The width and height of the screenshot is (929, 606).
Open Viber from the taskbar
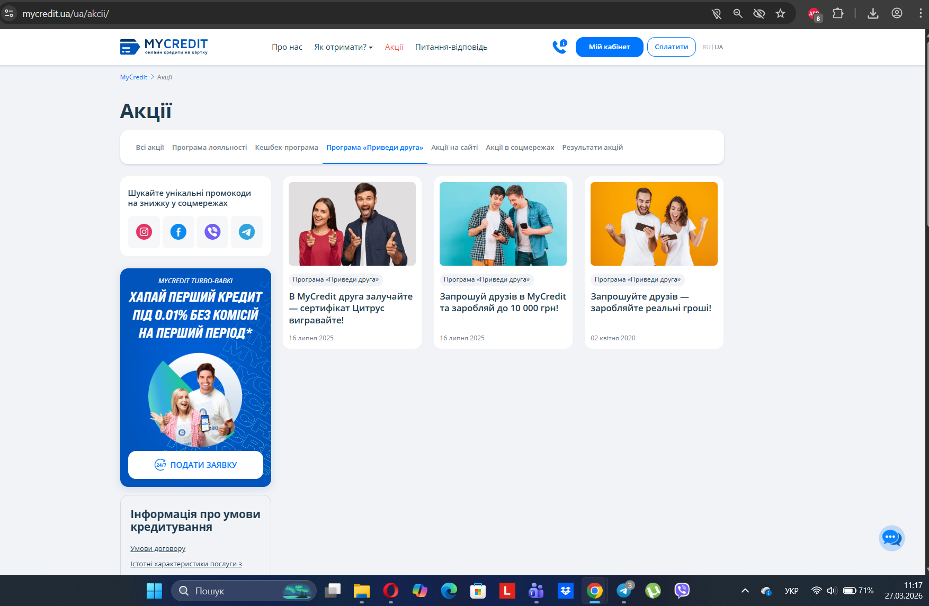tap(682, 591)
